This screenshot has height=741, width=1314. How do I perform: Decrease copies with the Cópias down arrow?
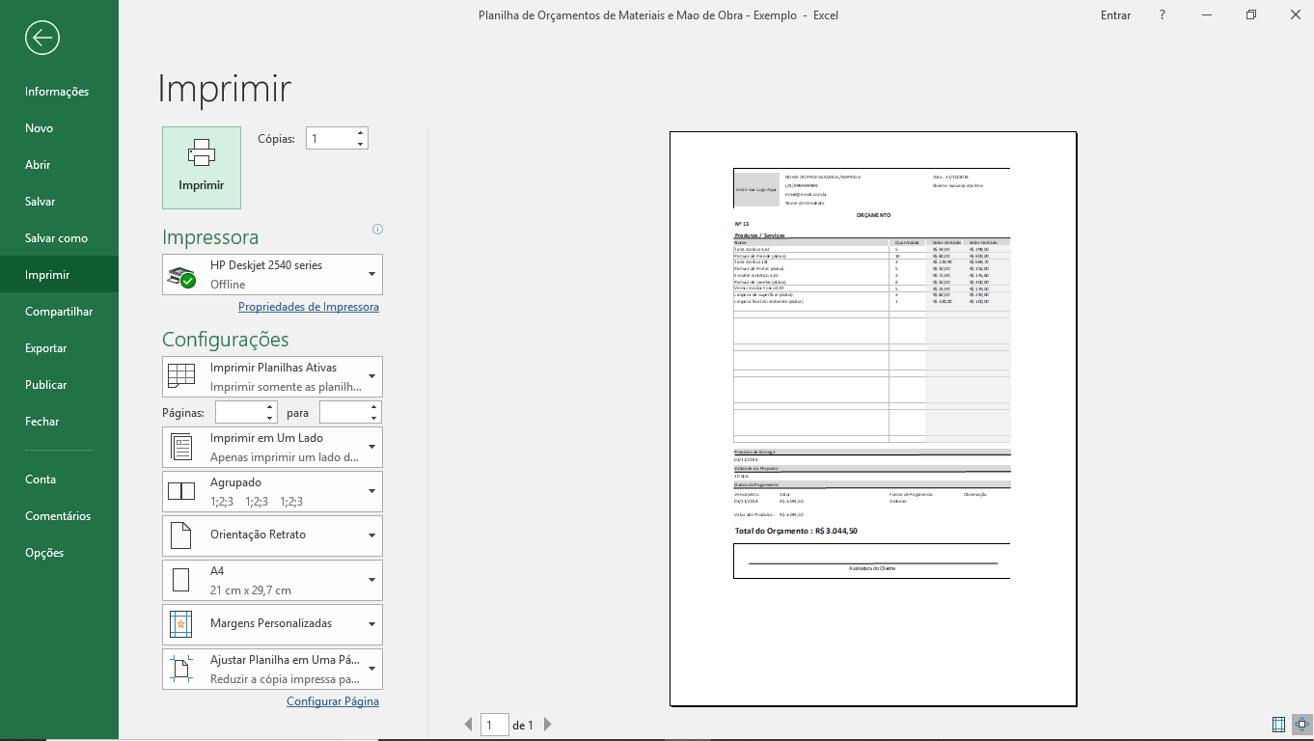[x=361, y=144]
